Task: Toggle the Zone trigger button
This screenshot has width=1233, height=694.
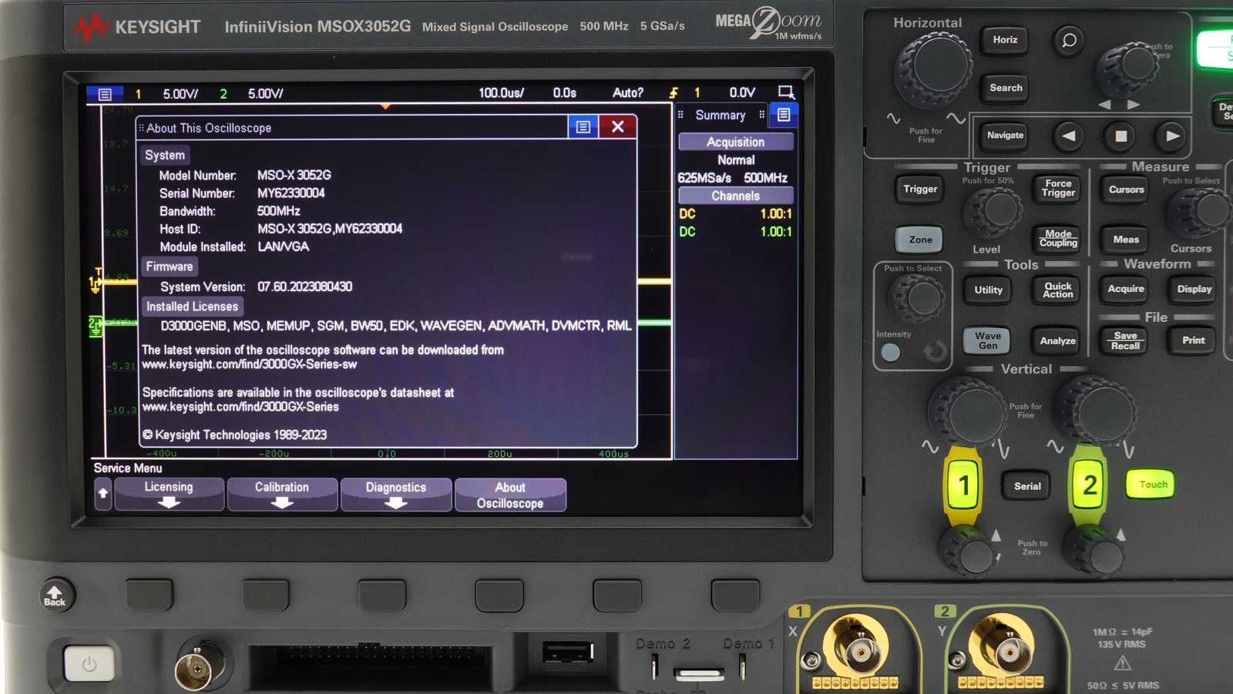Action: (x=920, y=240)
